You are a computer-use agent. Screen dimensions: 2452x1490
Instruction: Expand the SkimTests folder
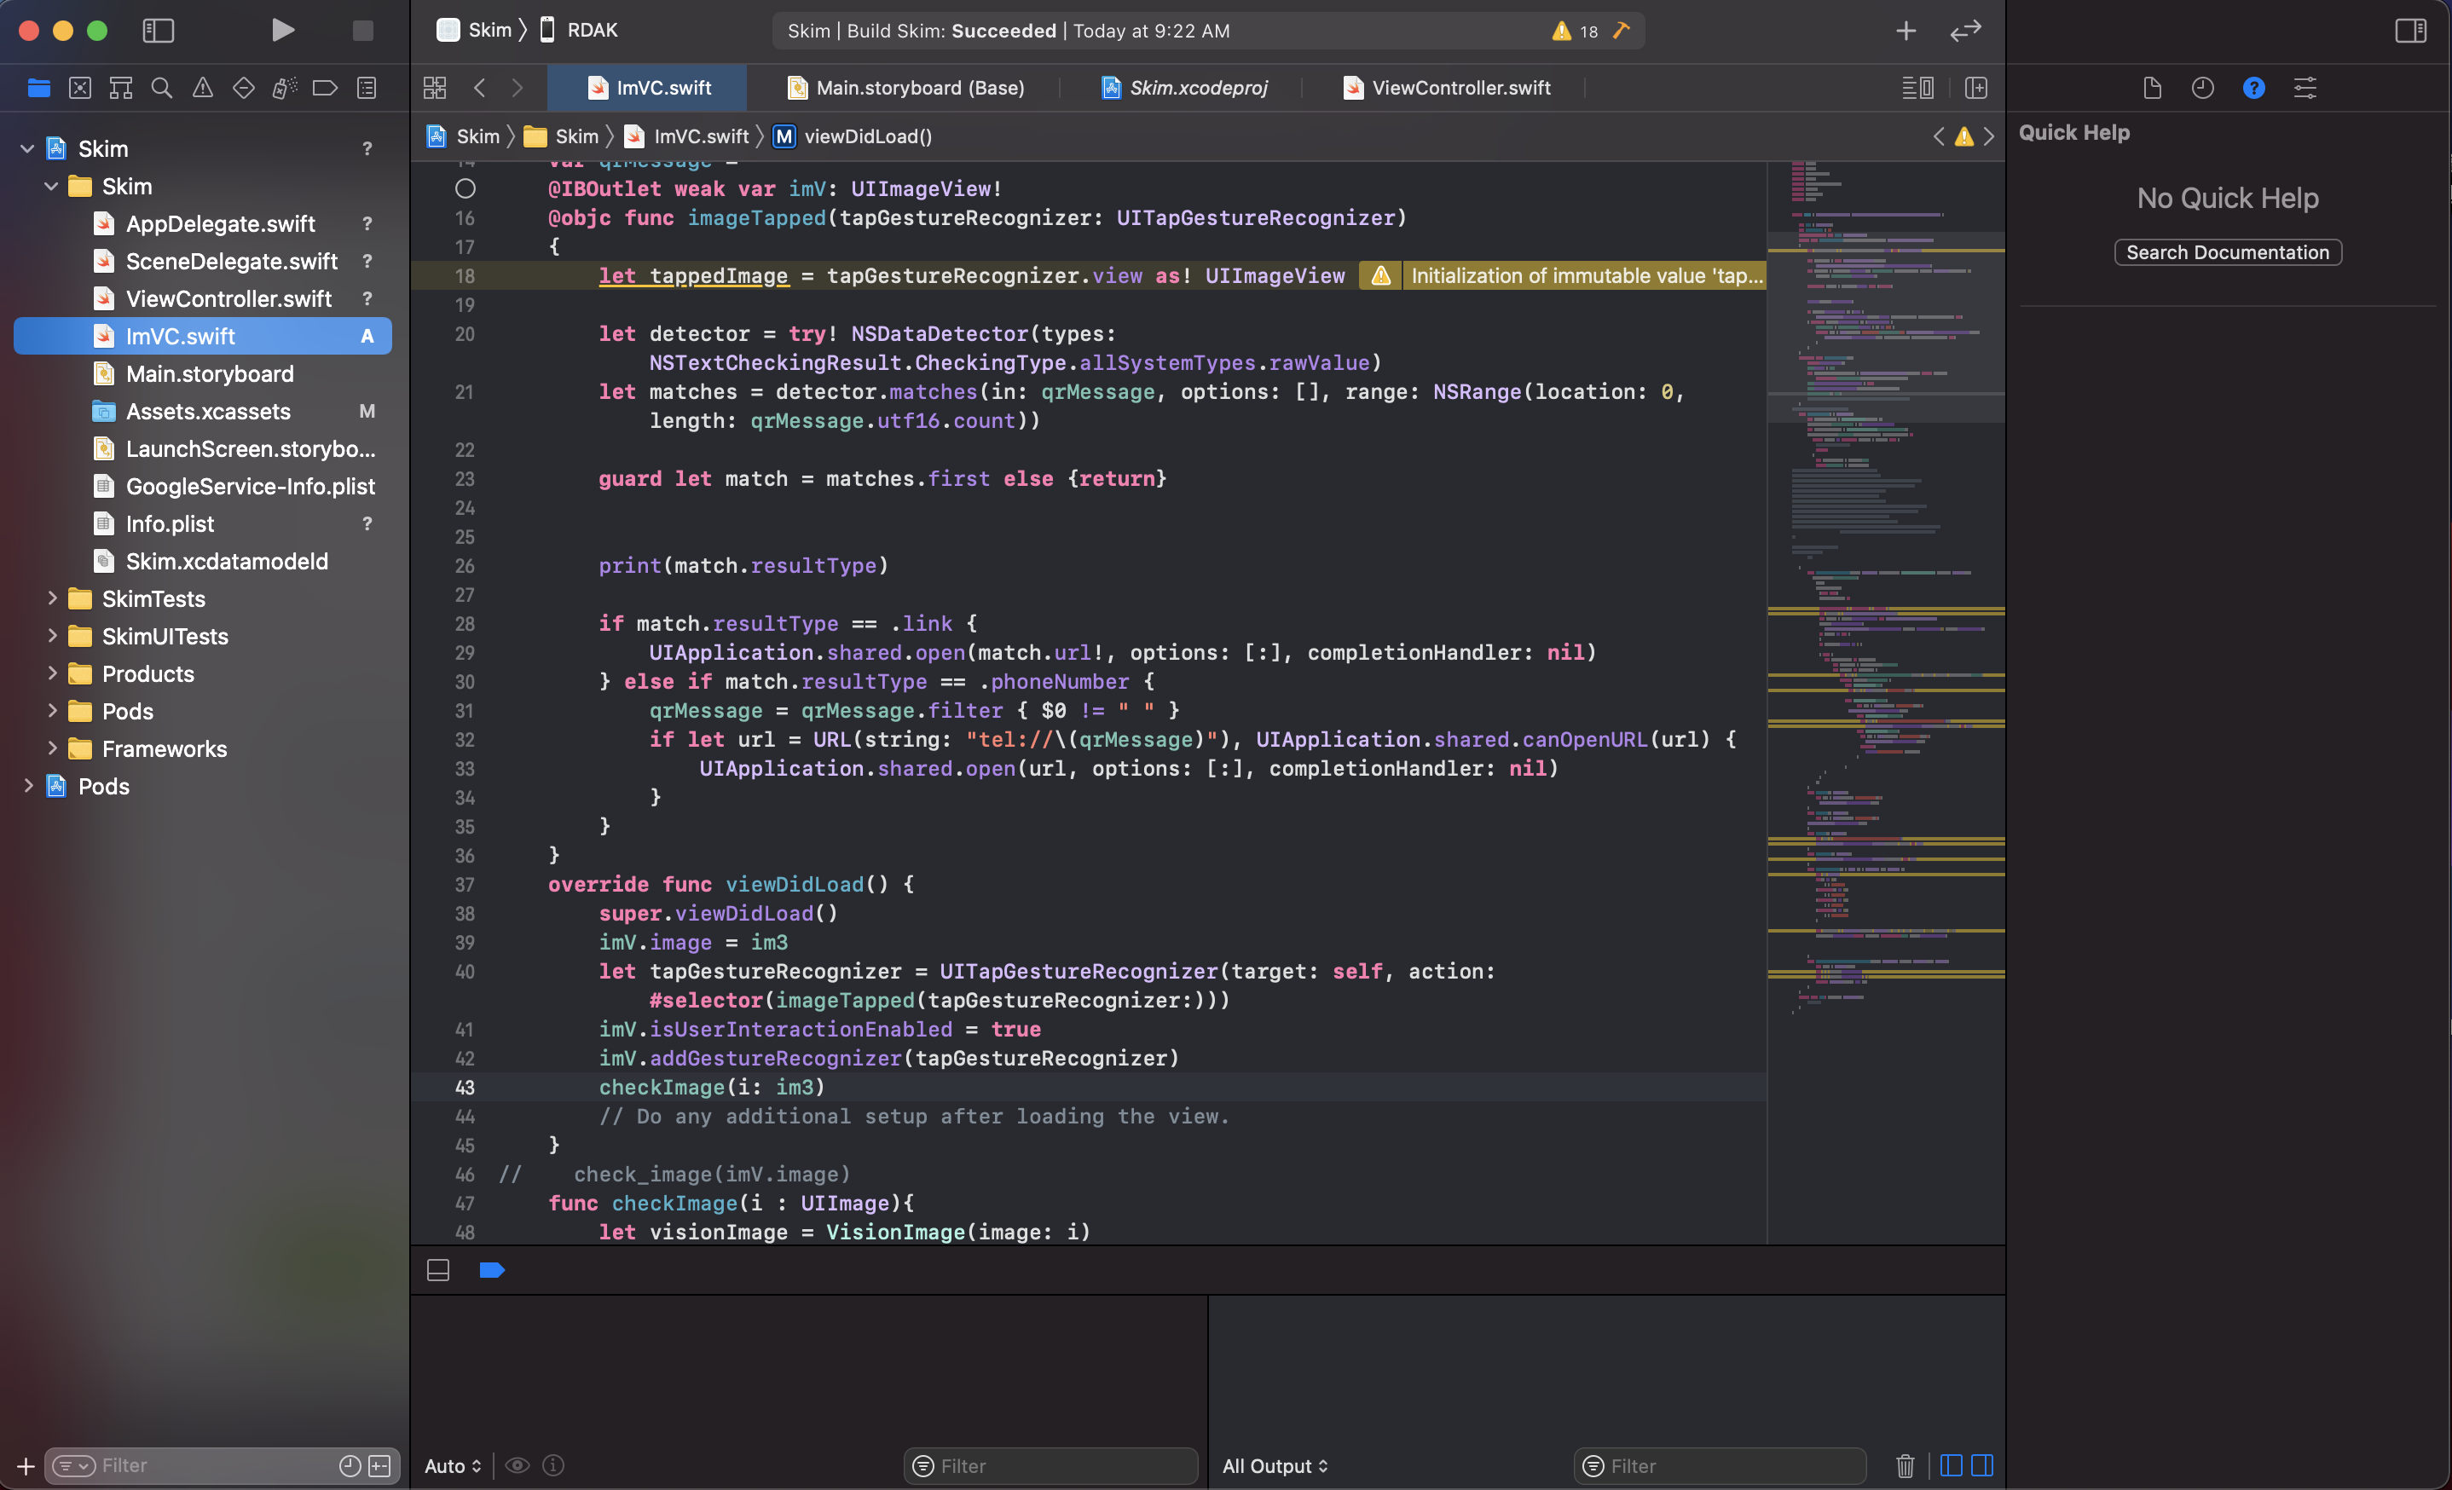(52, 598)
